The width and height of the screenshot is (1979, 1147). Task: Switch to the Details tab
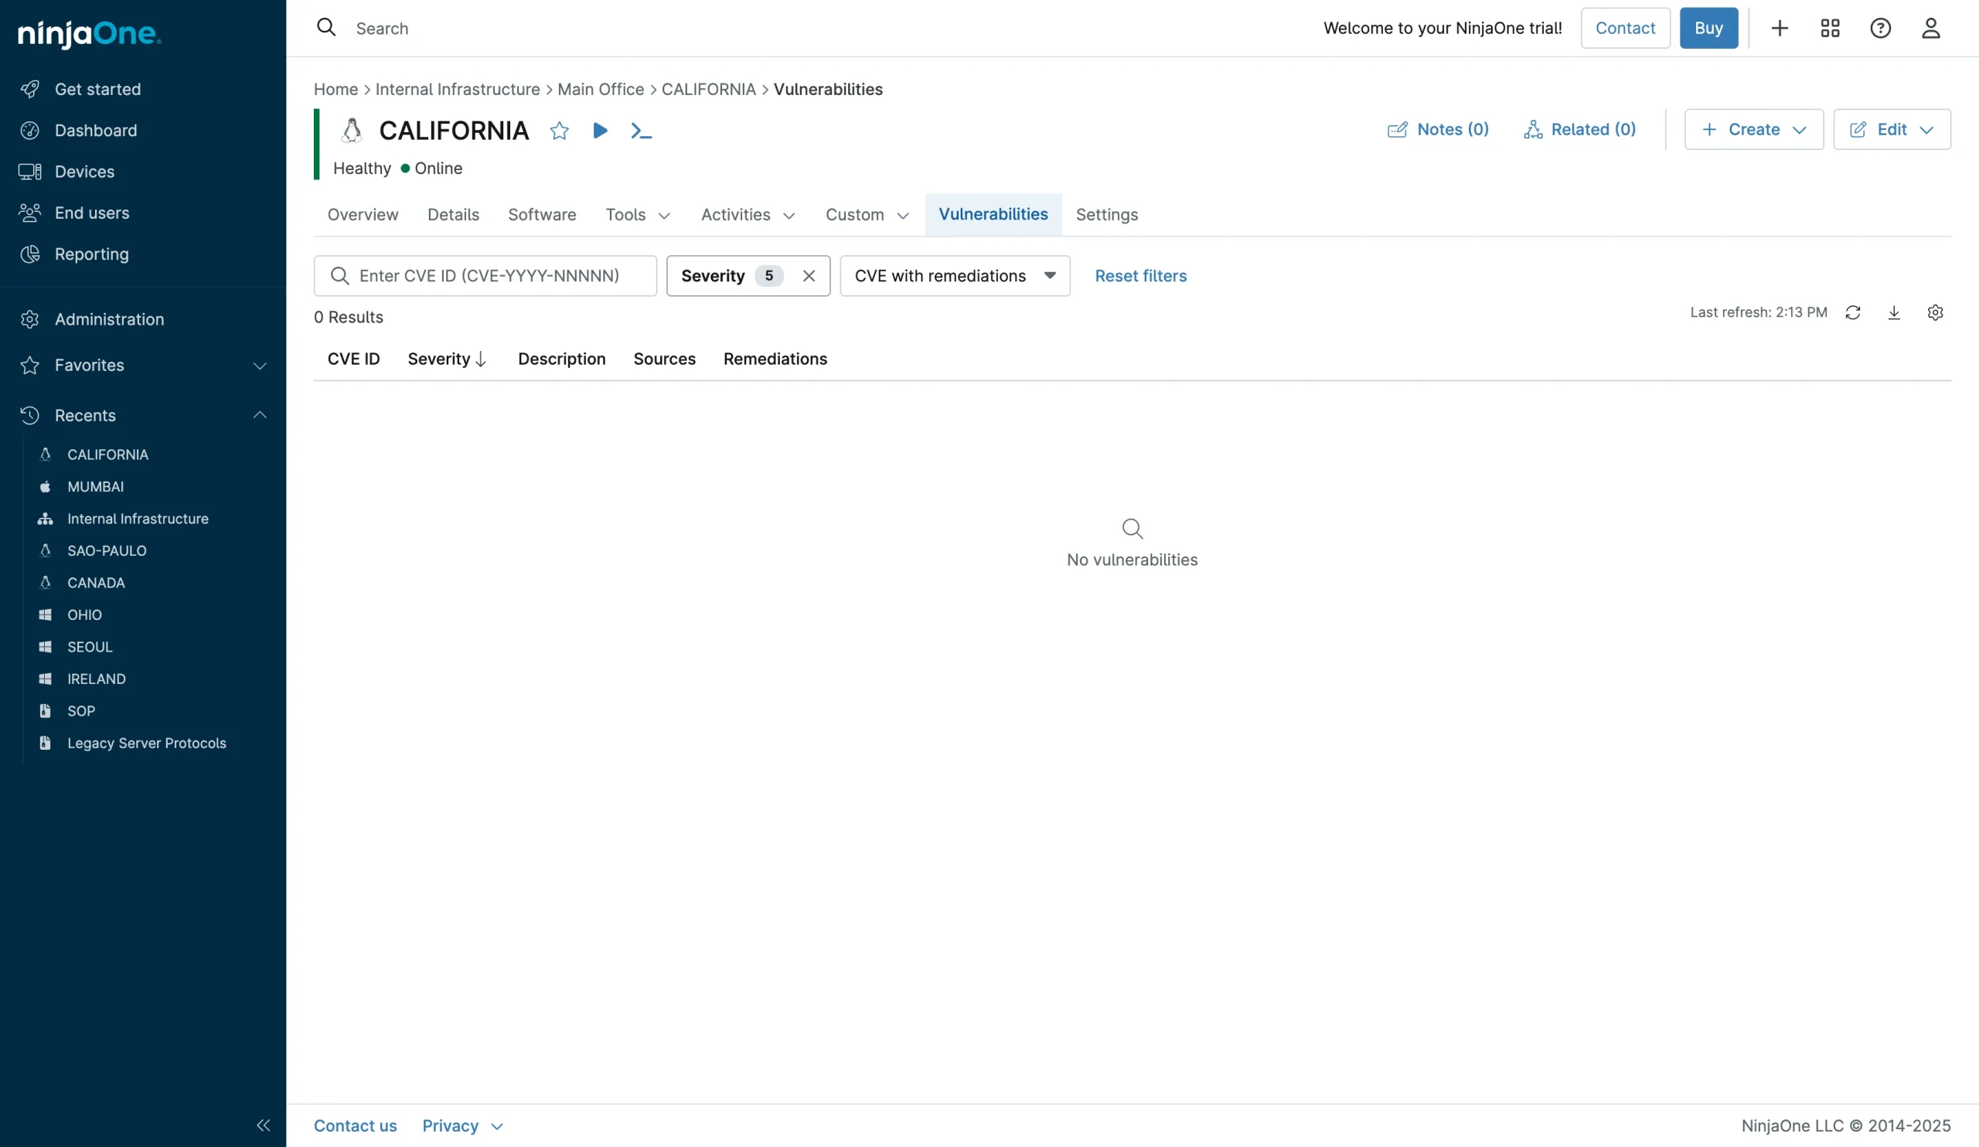click(453, 214)
